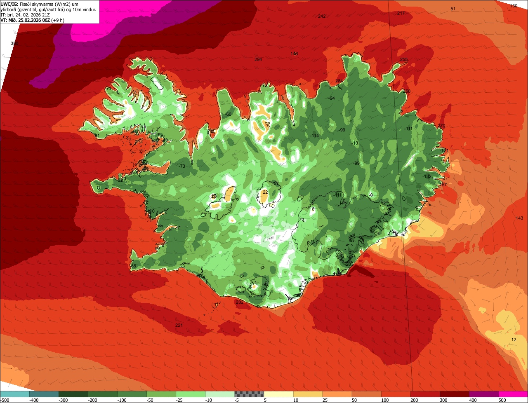Click the '22' value on the central glacier
Viewport: 528px width, 403px height.
[x=265, y=192]
